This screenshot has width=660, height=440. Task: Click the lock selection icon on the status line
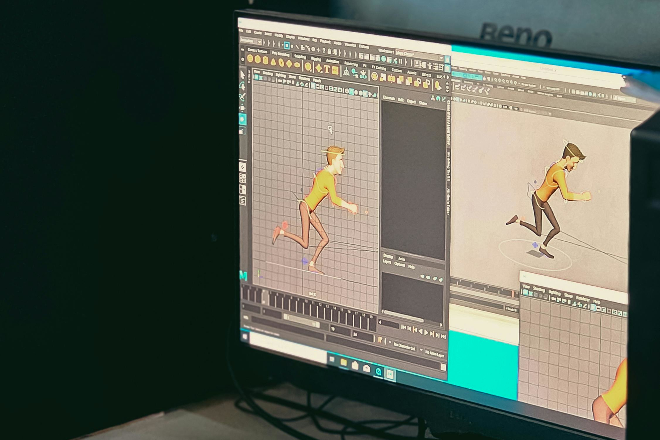coord(329,52)
